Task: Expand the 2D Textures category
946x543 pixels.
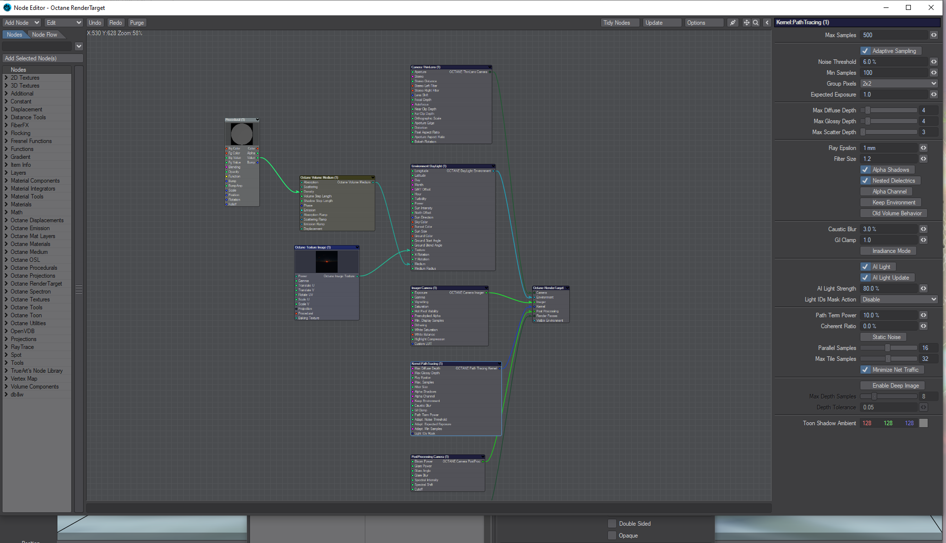Action: [x=6, y=78]
